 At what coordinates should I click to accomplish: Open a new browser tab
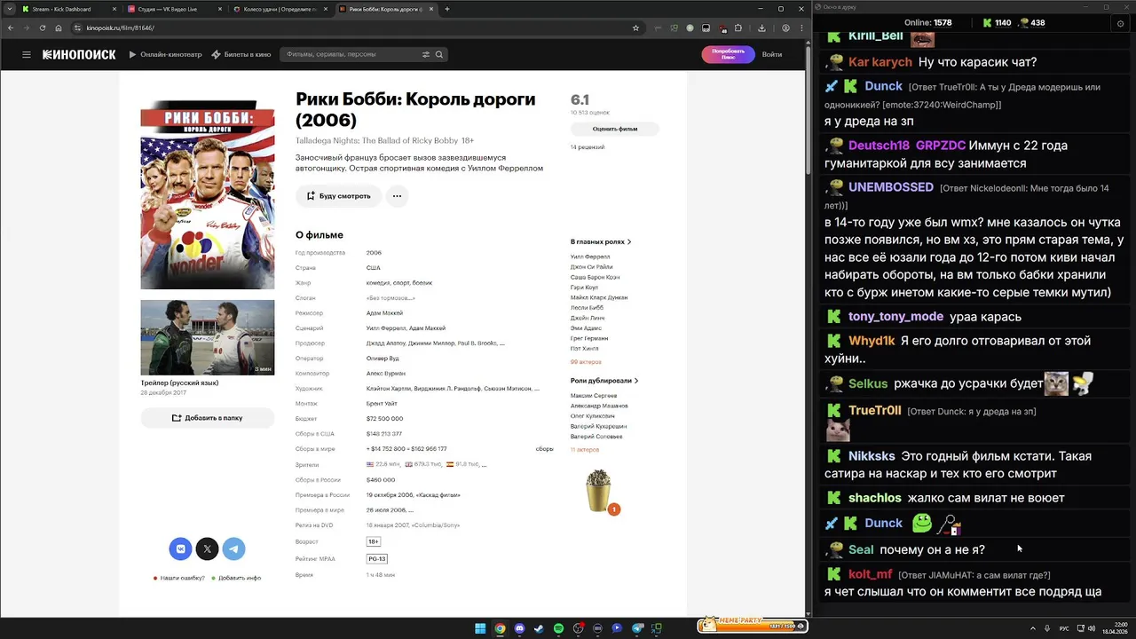pos(447,9)
